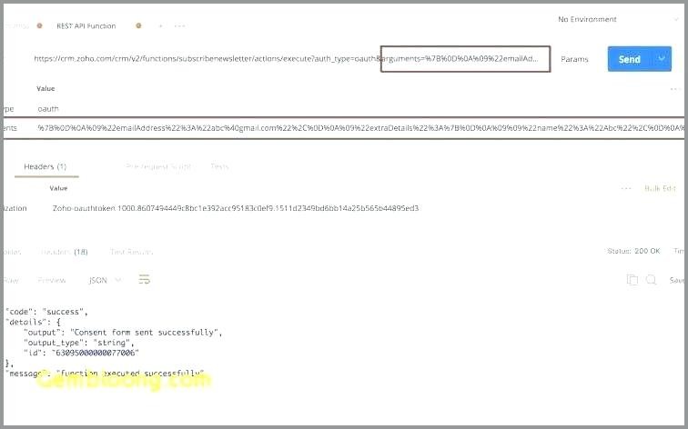Expand the No Environment dropdown

[618, 19]
